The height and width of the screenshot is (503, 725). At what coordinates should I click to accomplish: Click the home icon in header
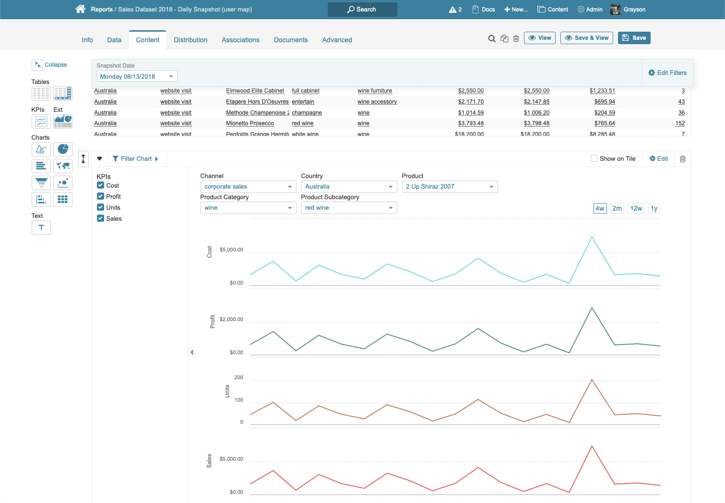click(x=80, y=9)
